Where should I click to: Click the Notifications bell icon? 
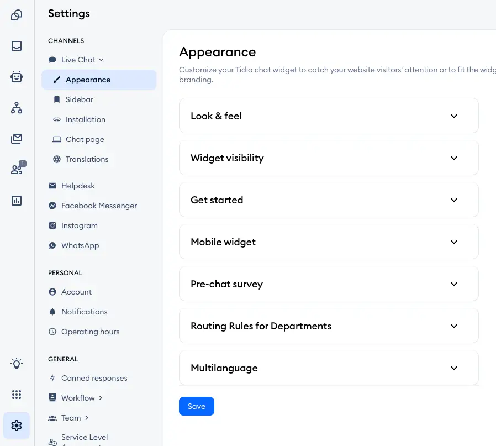[x=52, y=312]
